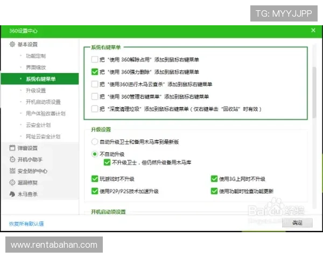Open 开机启动项设置 sidebar item
The image size is (323, 258).
click(43, 102)
